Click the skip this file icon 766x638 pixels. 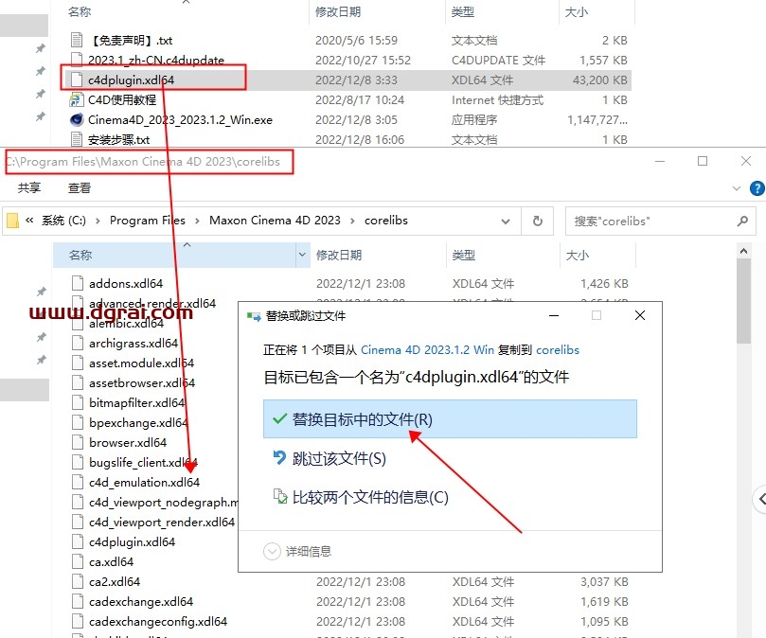279,458
